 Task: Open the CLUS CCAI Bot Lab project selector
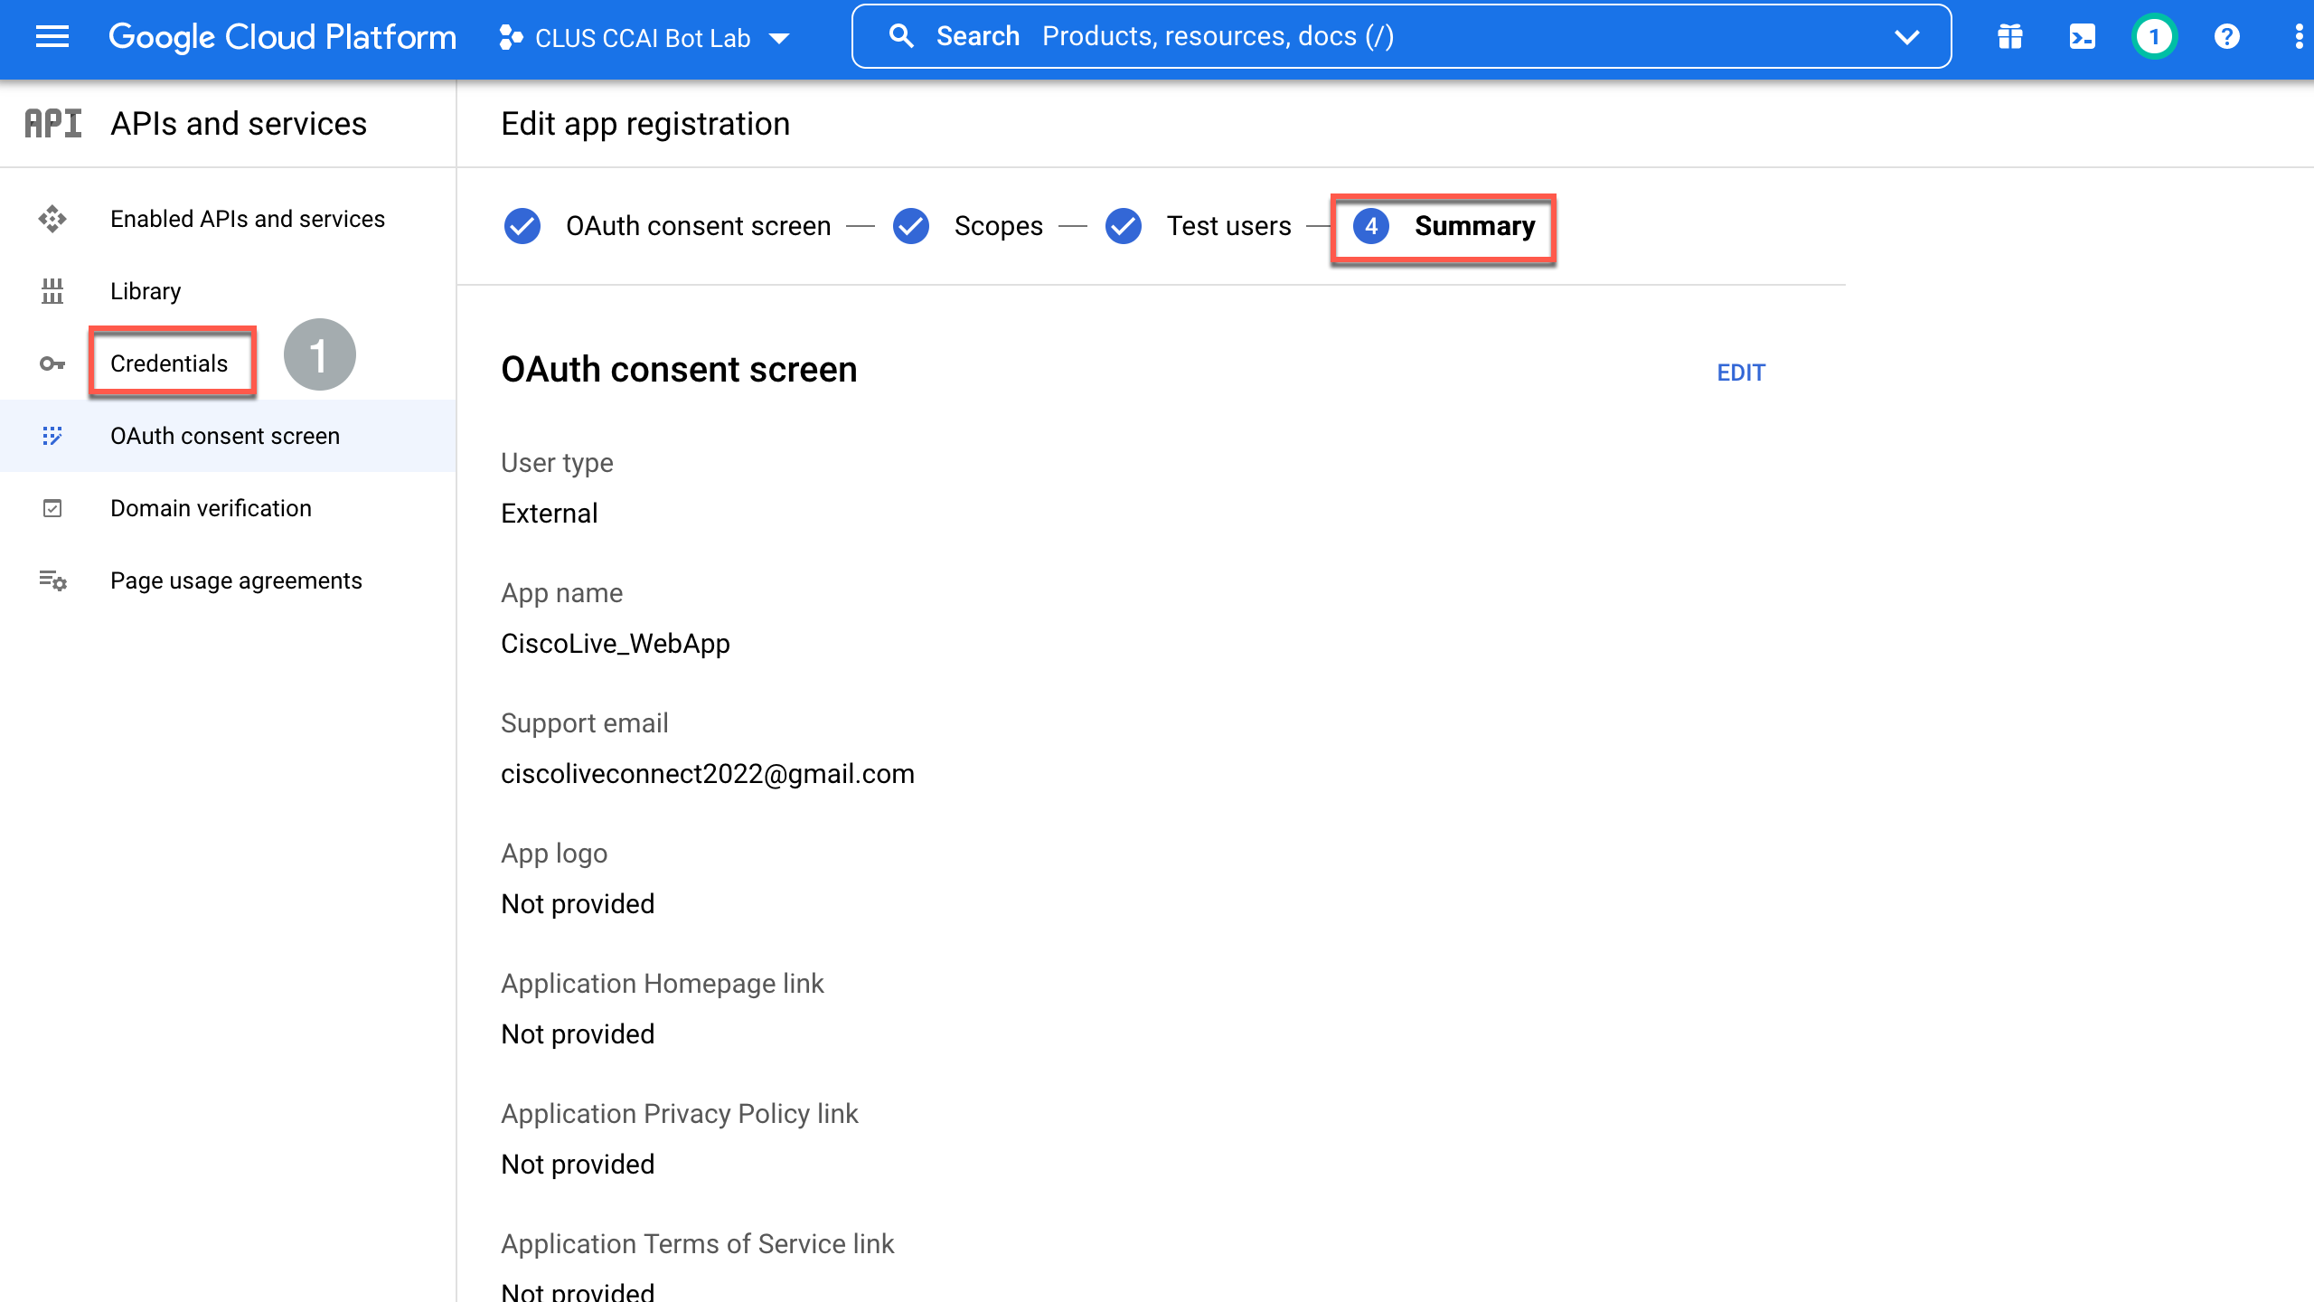645,38
